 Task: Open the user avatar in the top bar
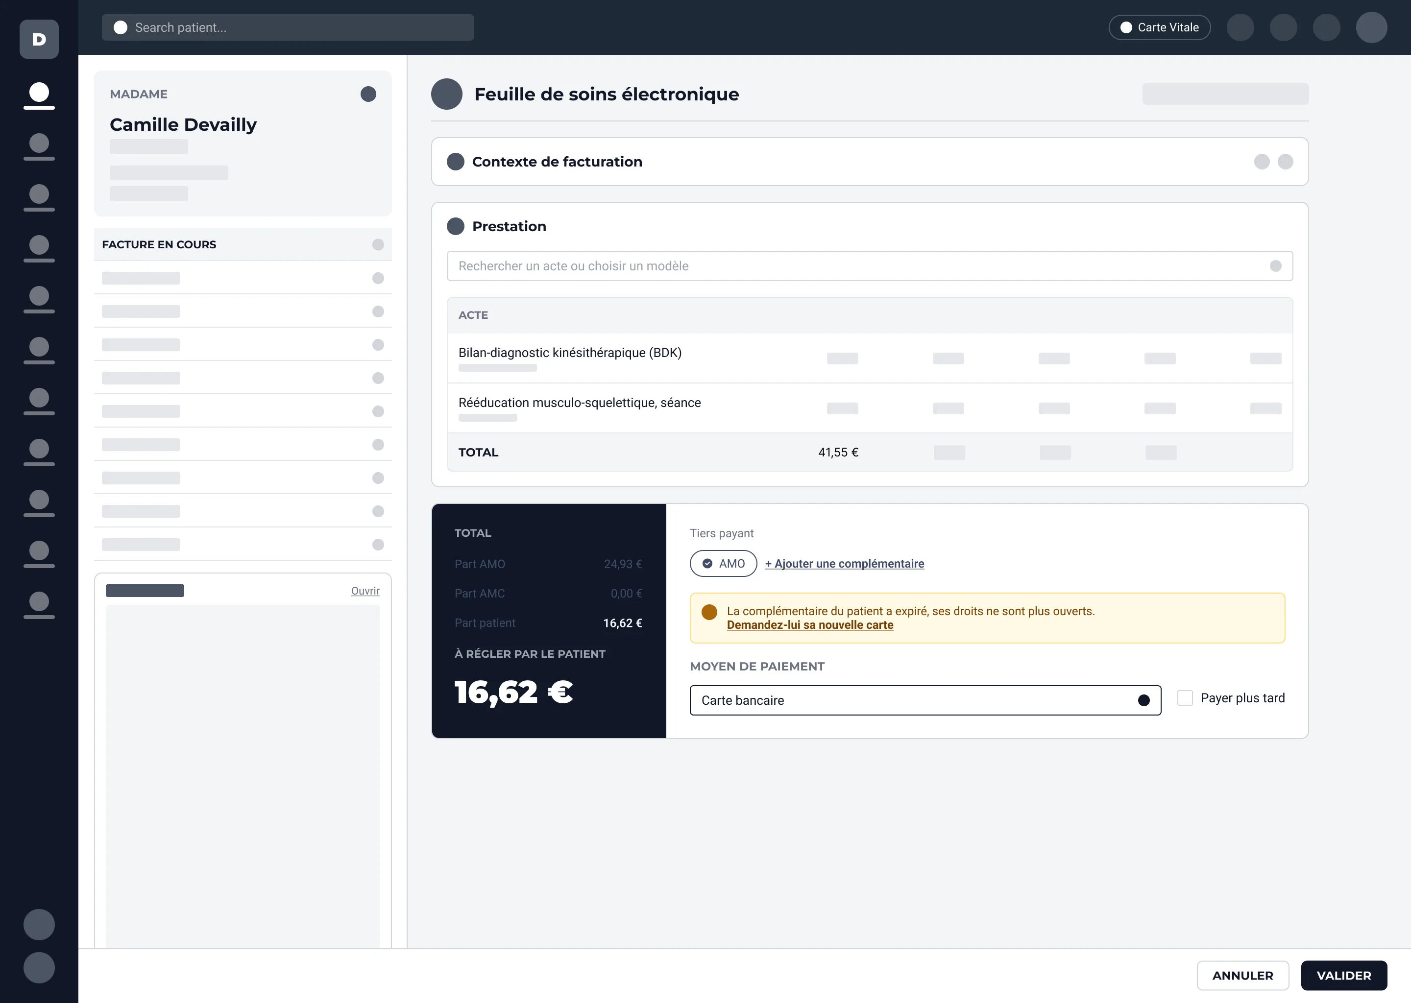[x=1371, y=27]
